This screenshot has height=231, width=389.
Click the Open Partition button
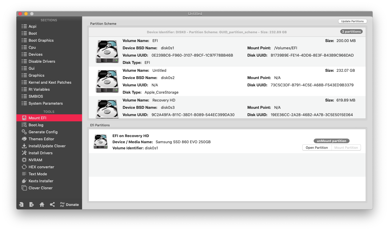[317, 148]
